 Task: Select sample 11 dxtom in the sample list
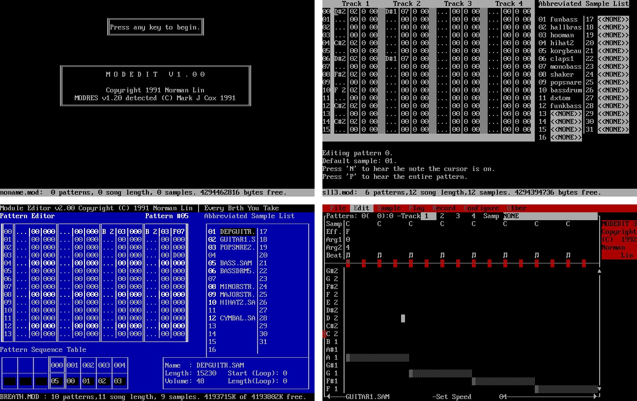(x=554, y=98)
